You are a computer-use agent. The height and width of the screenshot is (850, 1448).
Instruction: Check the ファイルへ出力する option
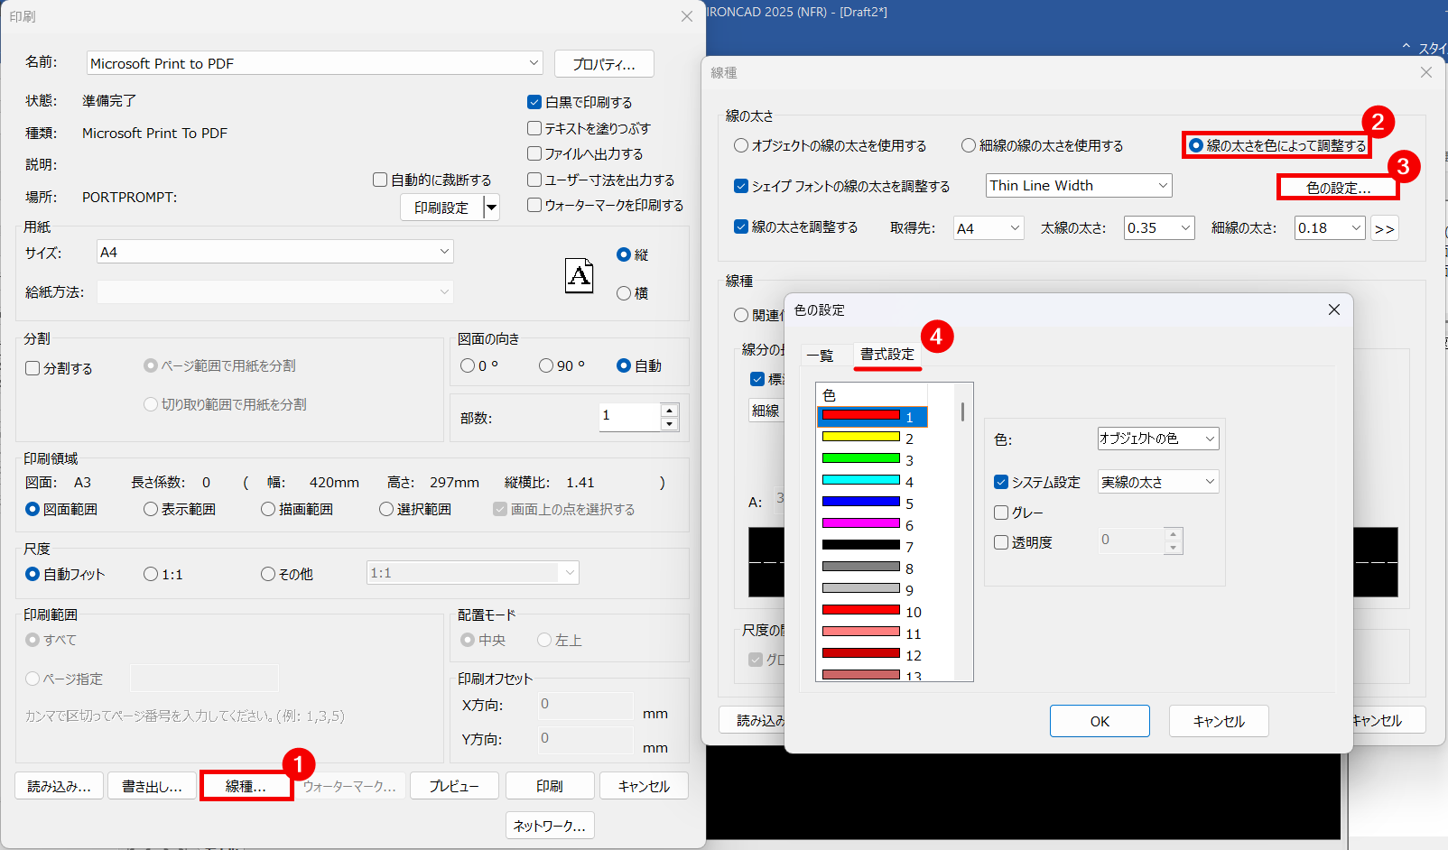(x=534, y=153)
